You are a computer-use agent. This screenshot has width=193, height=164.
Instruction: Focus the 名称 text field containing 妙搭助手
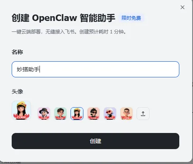coord(95,69)
